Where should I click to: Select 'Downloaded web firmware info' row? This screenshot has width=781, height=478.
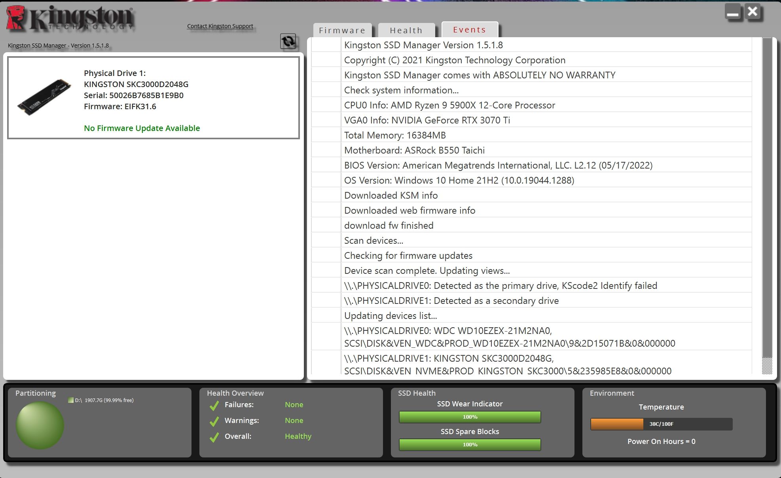(x=531, y=211)
